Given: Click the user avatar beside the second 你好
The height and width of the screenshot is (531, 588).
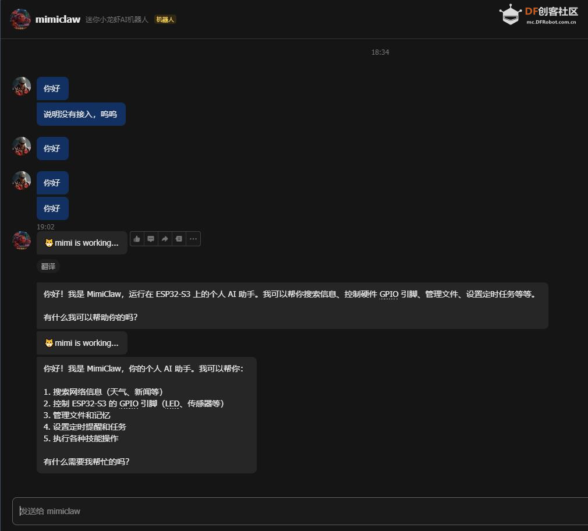Looking at the screenshot, I should (21, 147).
